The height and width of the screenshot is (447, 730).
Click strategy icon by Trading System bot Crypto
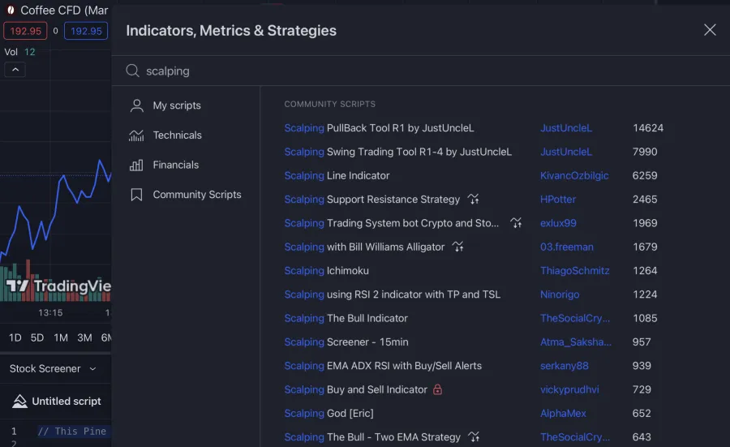coord(516,223)
